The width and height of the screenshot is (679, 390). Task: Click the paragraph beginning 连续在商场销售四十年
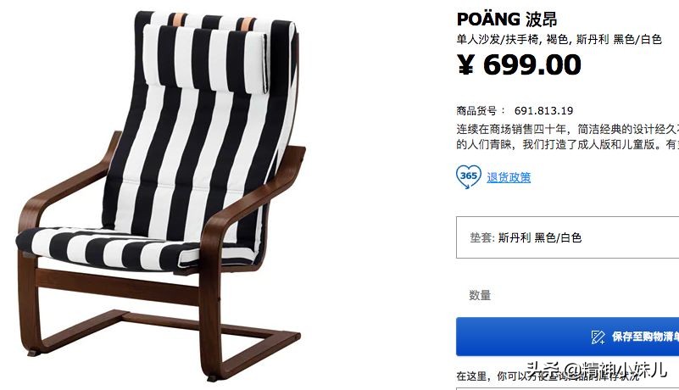click(567, 136)
